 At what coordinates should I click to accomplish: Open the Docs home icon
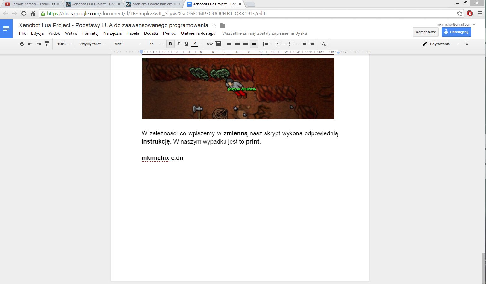click(6, 28)
